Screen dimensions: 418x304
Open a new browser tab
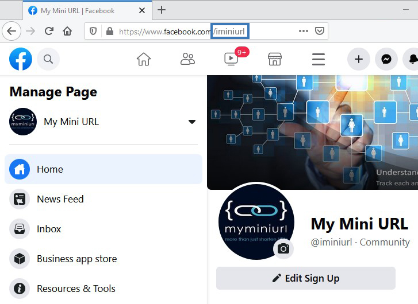(162, 10)
